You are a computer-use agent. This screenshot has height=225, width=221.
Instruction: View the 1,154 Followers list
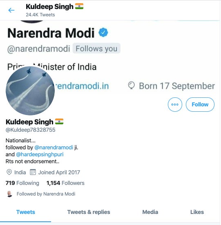(65, 183)
